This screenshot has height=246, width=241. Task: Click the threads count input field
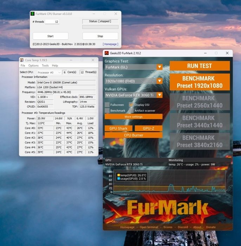[52, 22]
